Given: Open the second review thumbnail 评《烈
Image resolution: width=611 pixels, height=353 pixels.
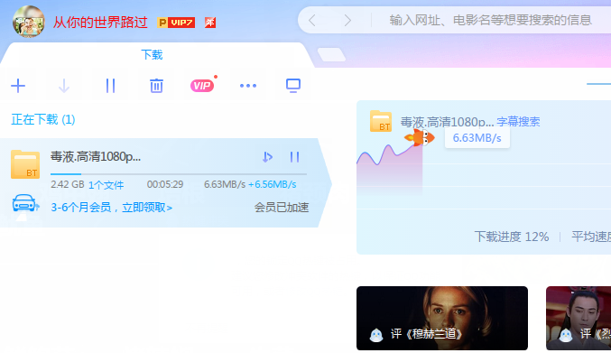Looking at the screenshot, I should point(579,319).
